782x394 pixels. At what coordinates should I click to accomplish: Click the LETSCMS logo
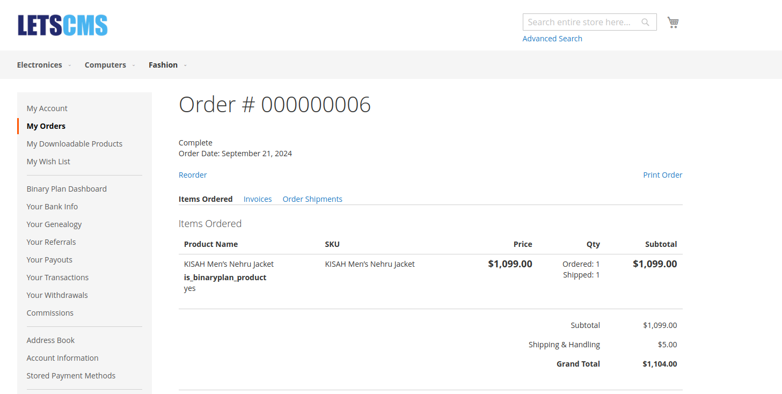tap(62, 24)
